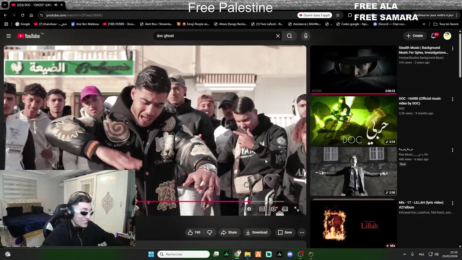Open the extensions puzzle icon
This screenshot has height=260, width=462.
(x=350, y=15)
